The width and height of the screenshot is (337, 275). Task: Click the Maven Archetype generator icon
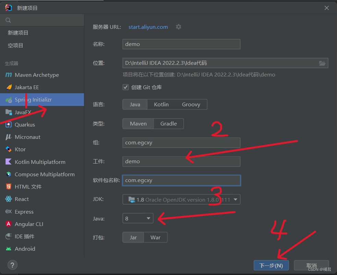click(9, 75)
